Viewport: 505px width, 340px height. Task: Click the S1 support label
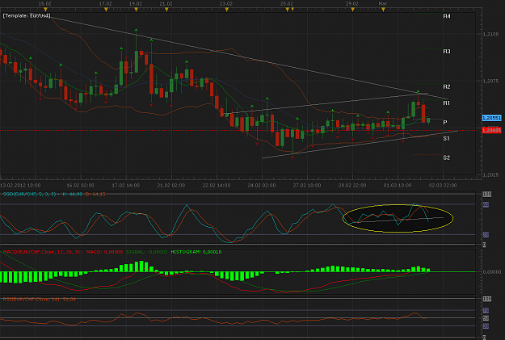tap(446, 138)
